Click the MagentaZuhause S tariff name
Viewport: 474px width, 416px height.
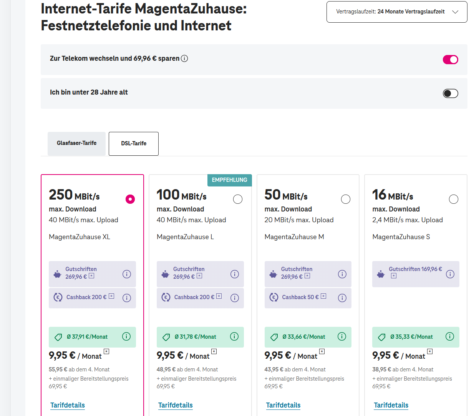[x=401, y=237]
